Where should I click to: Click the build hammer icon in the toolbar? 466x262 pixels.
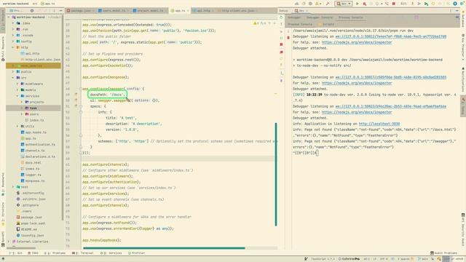328,4
